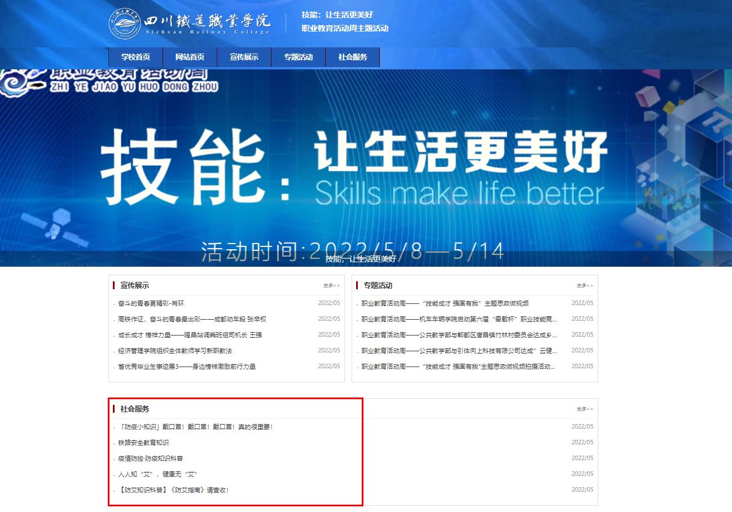This screenshot has width=732, height=512.
Task: Select the 宣传展示 navigation tab
Action: (244, 57)
